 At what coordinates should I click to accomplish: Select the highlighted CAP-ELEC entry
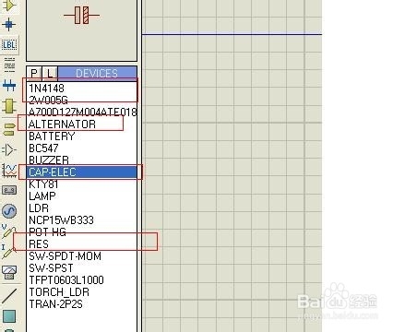tap(82, 172)
